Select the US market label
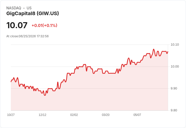The width and height of the screenshot is (186, 128). pos(29,8)
